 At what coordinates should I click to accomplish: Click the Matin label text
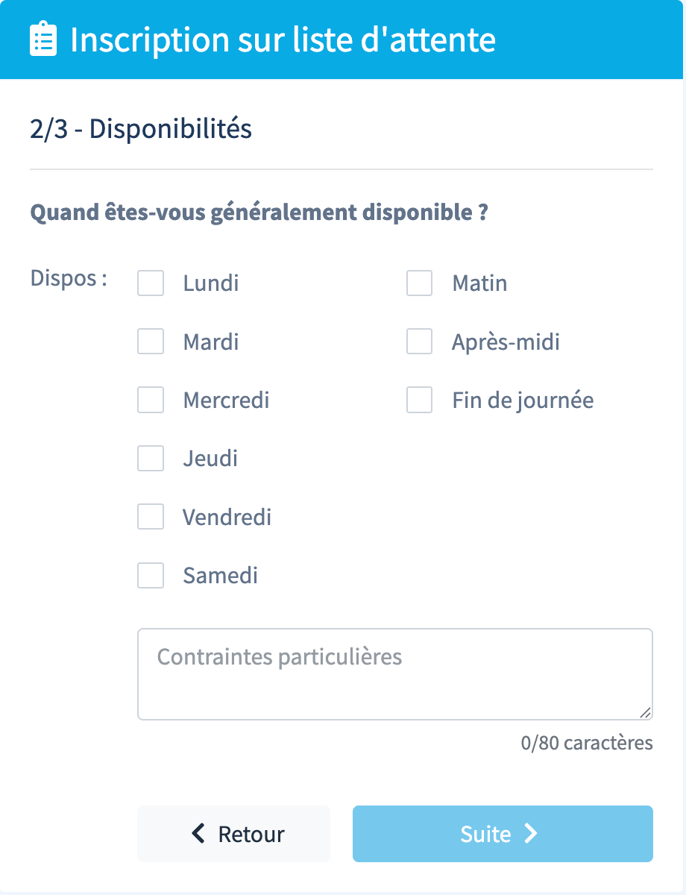pos(479,283)
